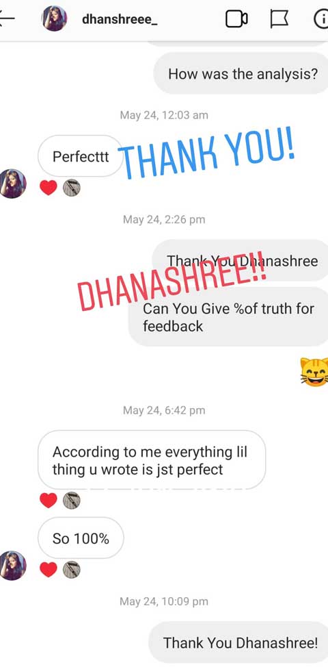Start a video call with dhanshreee_
The image size is (328, 667).
click(236, 18)
